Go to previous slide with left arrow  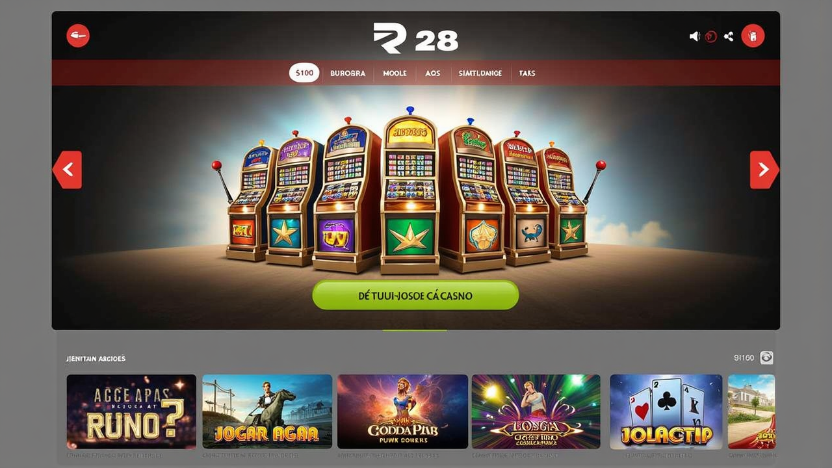click(67, 170)
